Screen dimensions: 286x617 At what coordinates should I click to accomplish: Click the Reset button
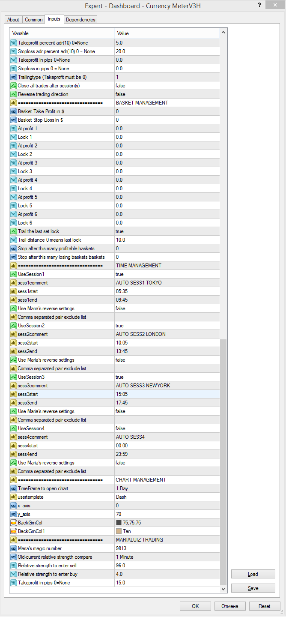tap(265, 606)
